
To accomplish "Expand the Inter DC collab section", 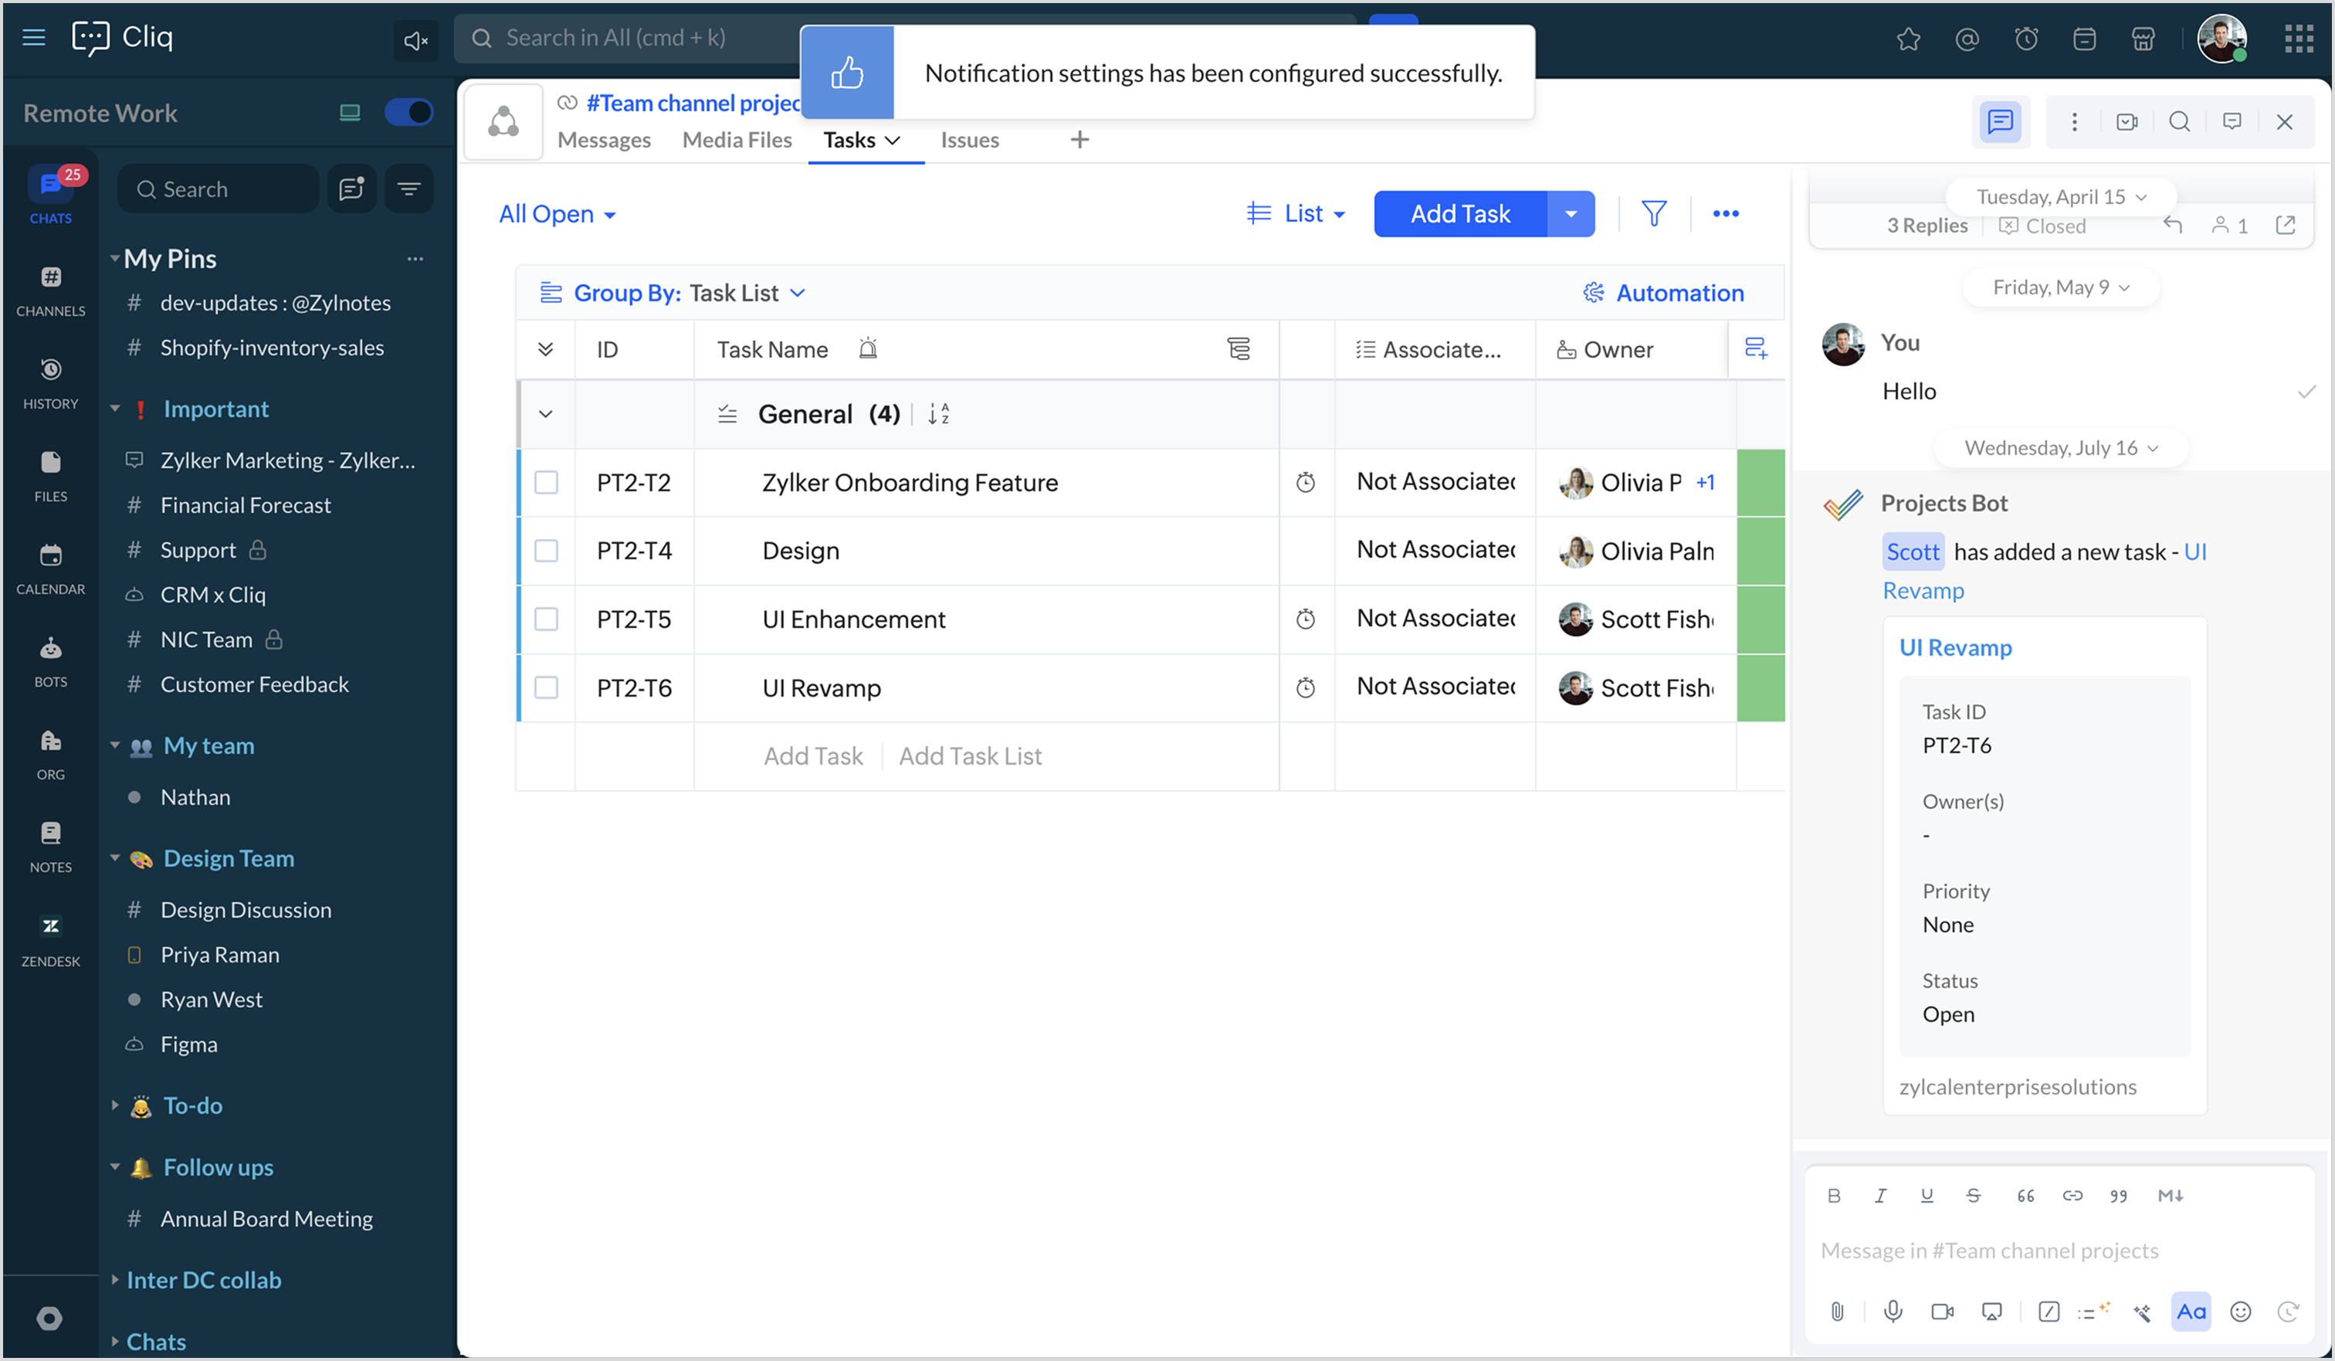I will click(x=115, y=1279).
